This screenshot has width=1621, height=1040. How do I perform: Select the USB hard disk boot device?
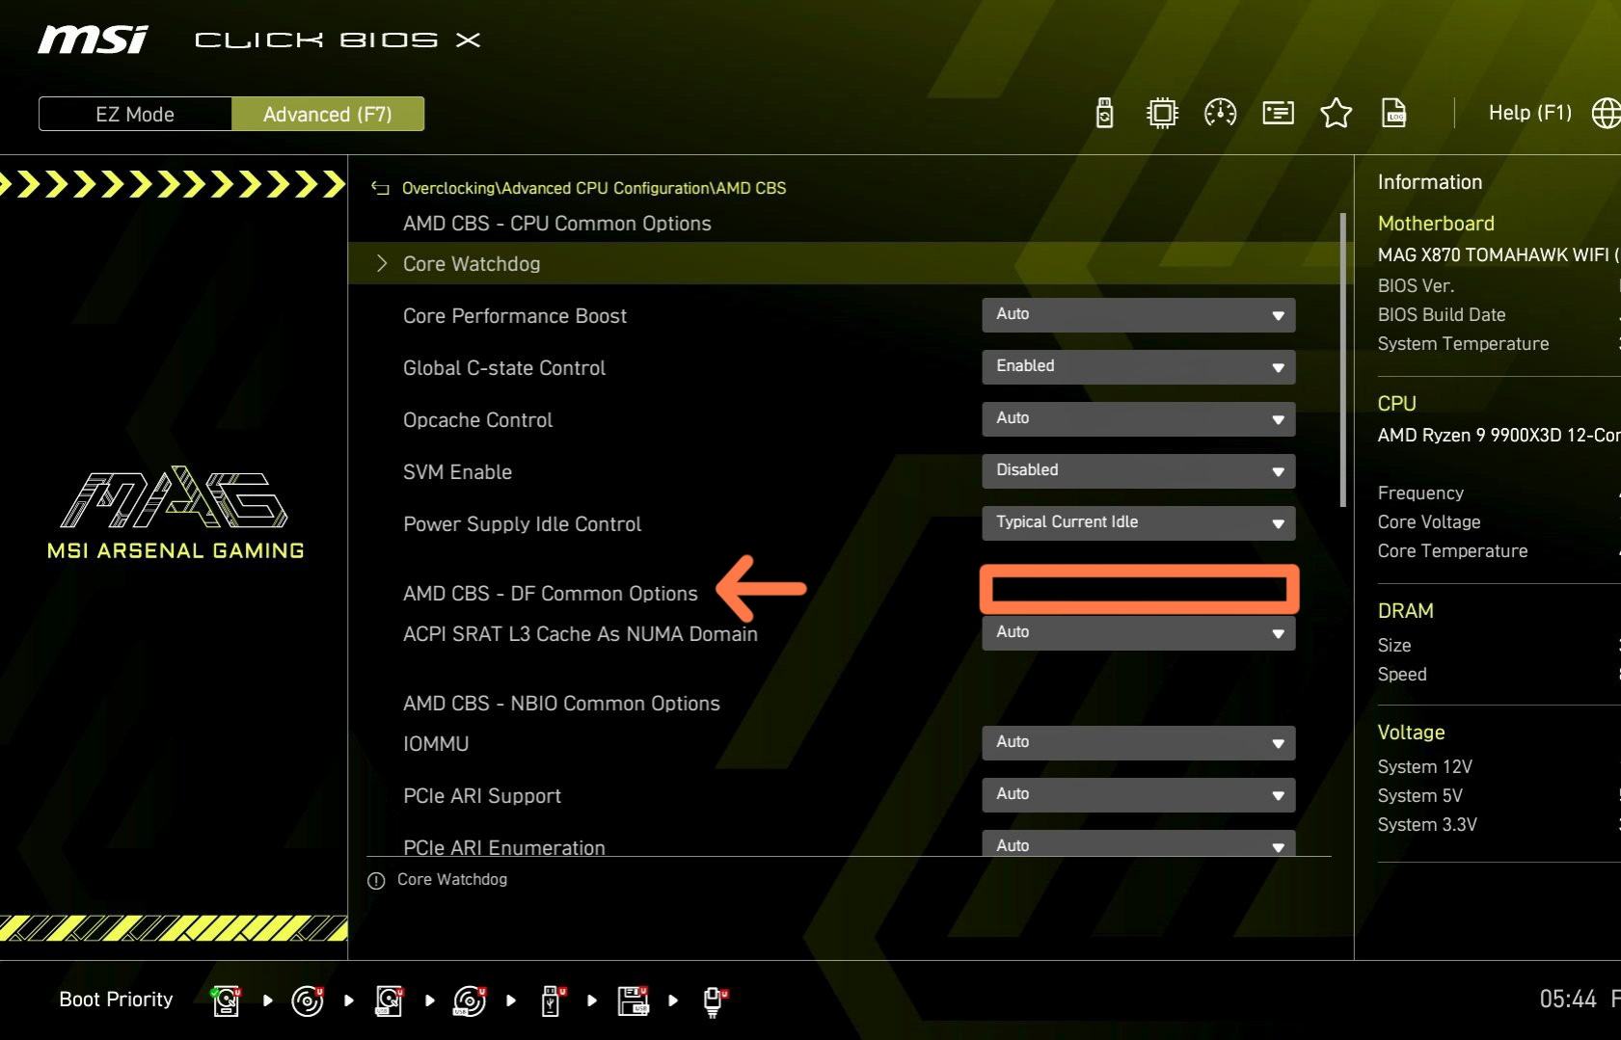(390, 1000)
